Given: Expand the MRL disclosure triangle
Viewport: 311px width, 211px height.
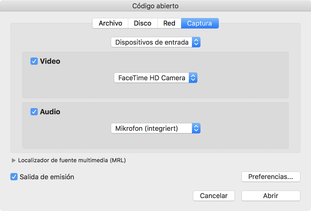Looking at the screenshot, I should tap(13, 160).
